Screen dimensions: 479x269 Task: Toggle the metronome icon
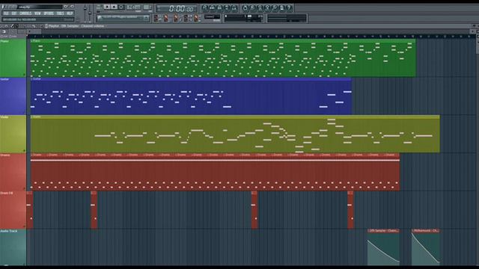196,18
